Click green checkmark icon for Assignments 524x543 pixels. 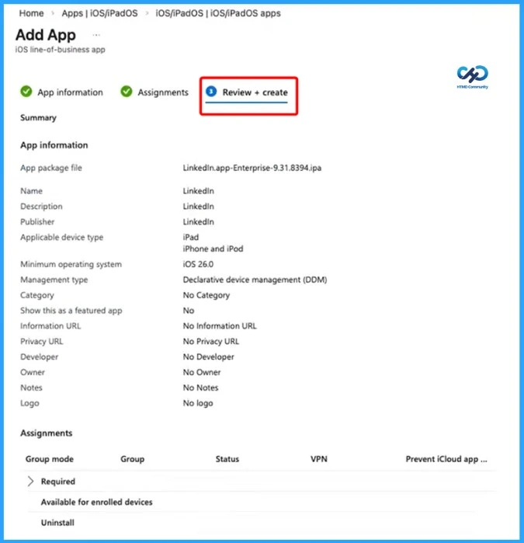click(127, 92)
